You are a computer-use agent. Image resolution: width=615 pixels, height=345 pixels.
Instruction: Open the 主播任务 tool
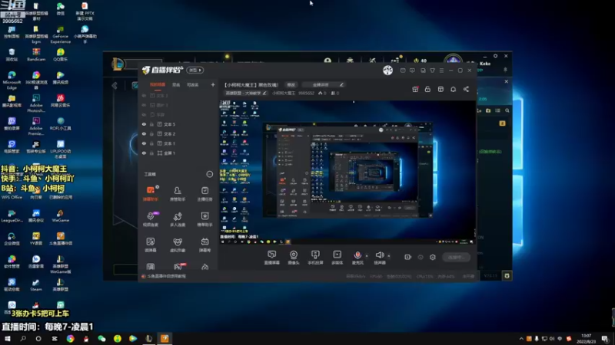(204, 193)
